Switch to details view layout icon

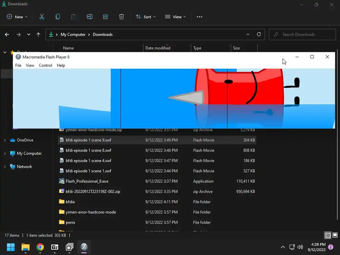point(328,235)
